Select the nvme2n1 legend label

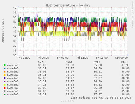13,72
